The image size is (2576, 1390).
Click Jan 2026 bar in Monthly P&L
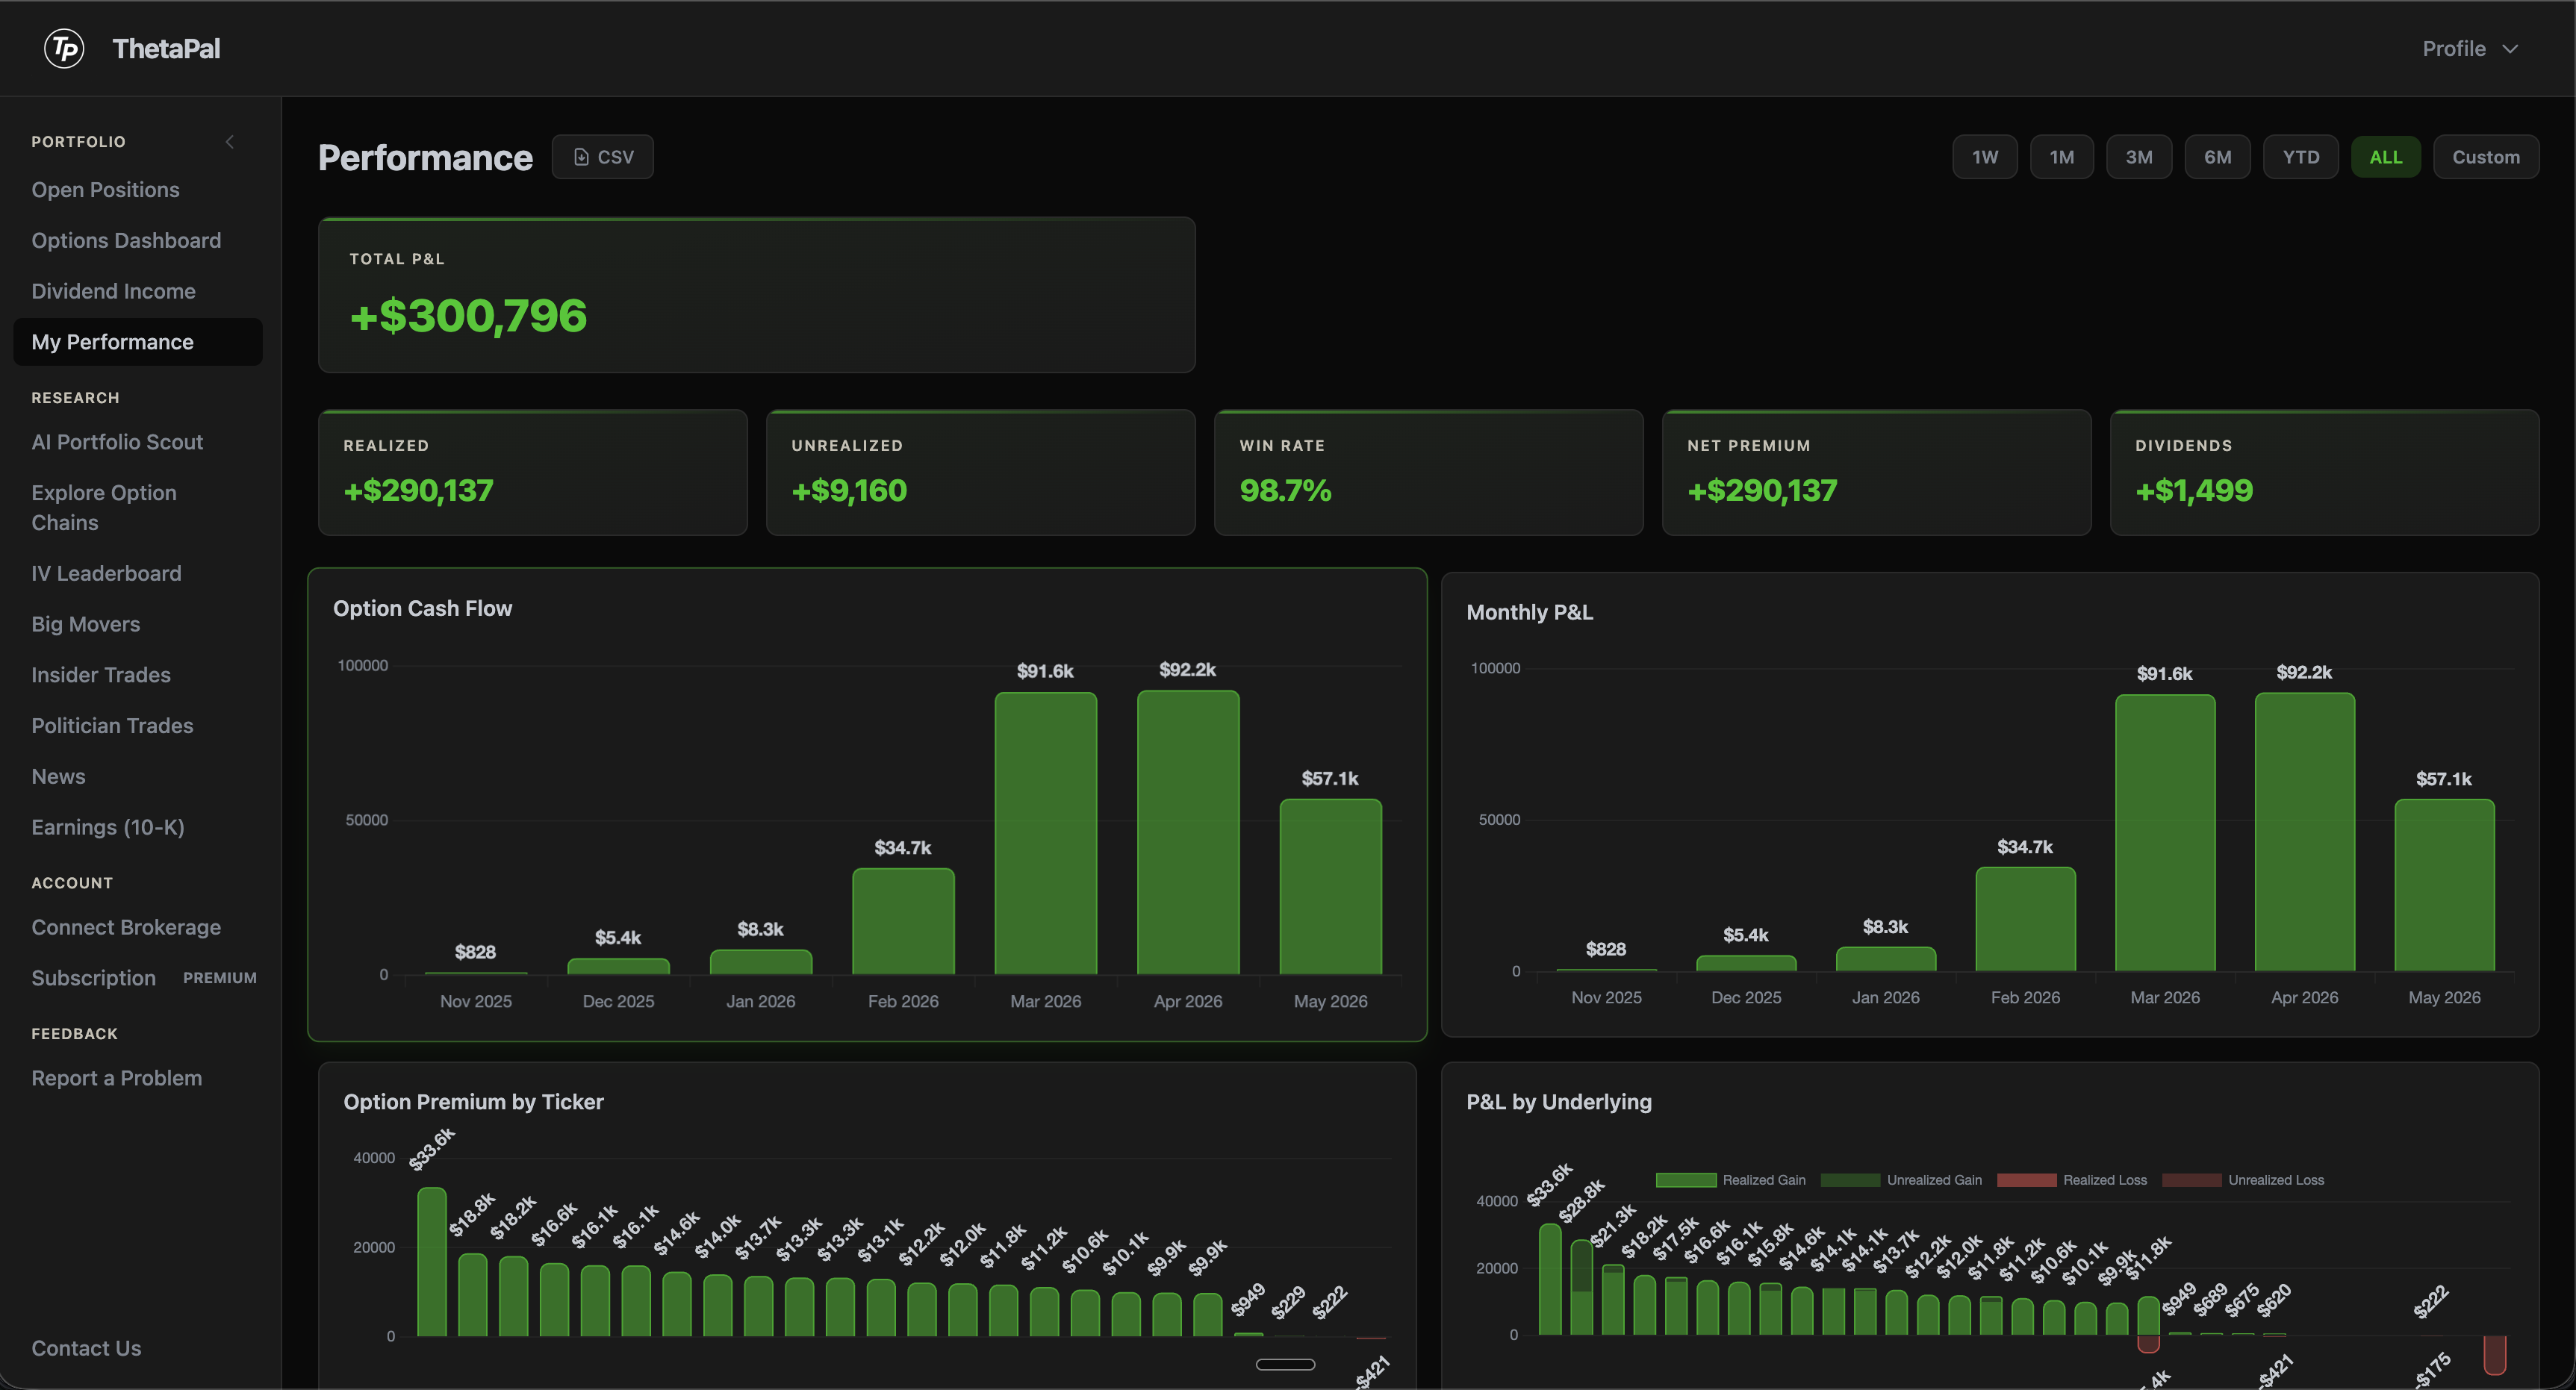1886,959
